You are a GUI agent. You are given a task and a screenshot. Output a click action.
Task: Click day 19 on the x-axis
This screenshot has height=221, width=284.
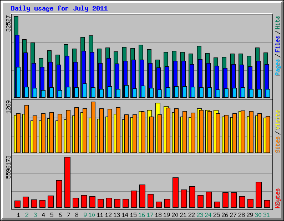166,215
